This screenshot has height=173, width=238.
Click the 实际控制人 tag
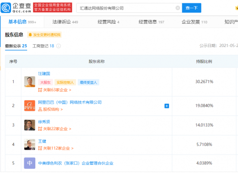tap(65, 82)
